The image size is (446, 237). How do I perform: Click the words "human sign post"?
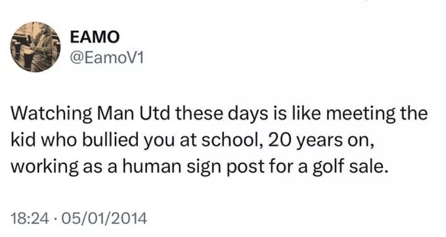pyautogui.click(x=194, y=167)
